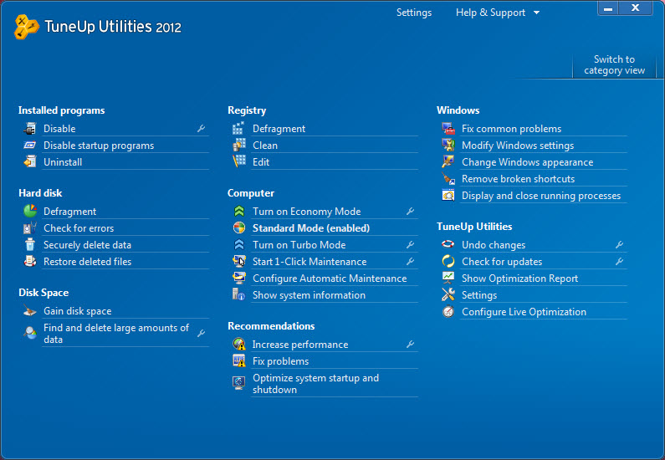Start 1-Click Maintenance
This screenshot has height=460, width=665.
pyautogui.click(x=309, y=262)
